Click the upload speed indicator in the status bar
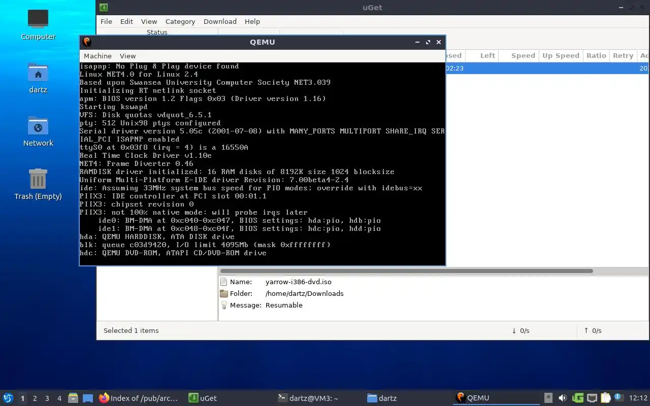650x406 pixels. click(x=593, y=330)
